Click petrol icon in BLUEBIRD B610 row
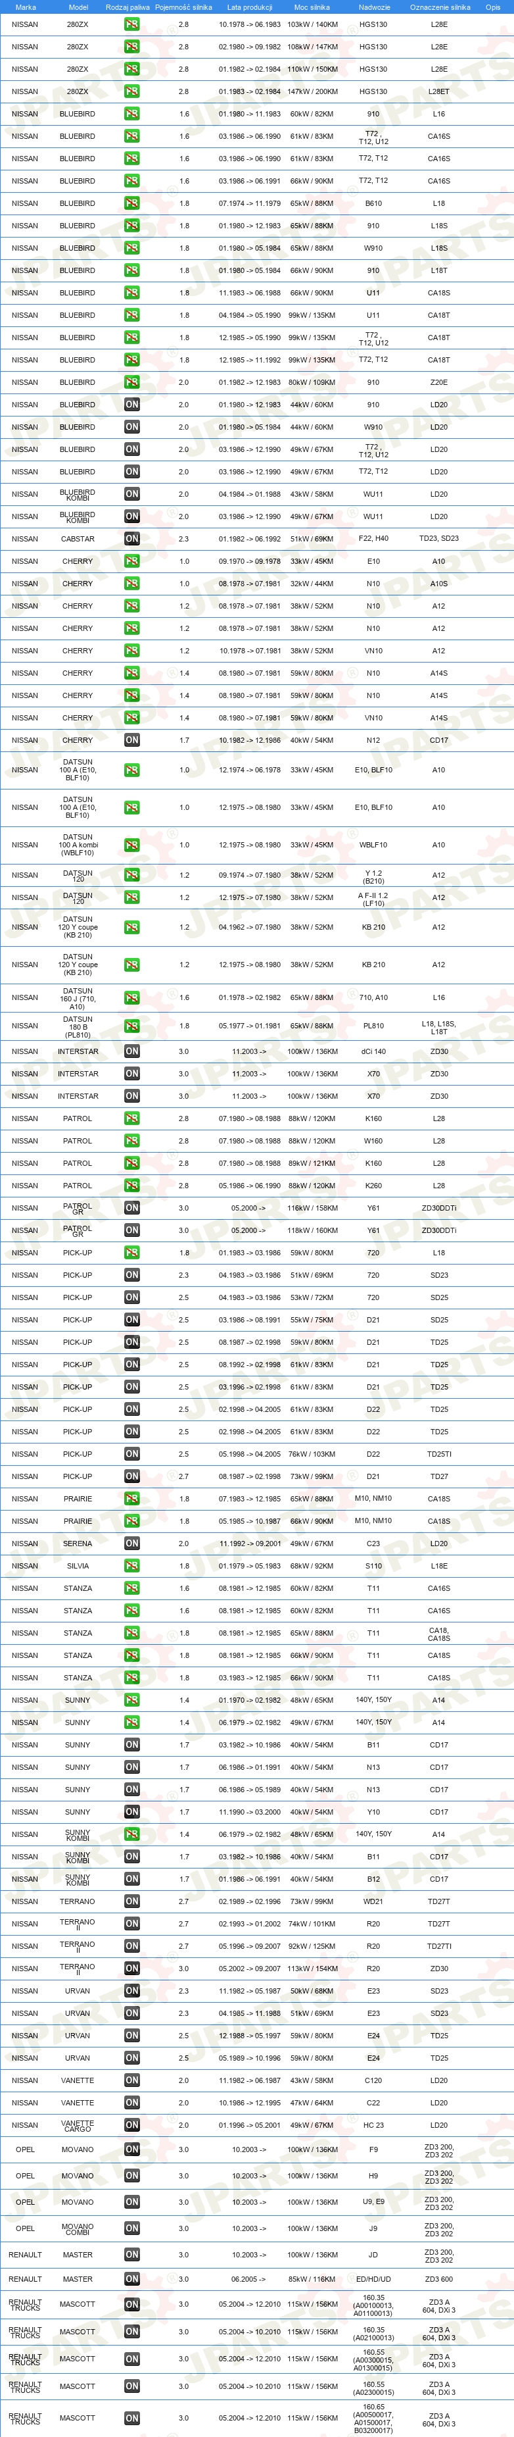This screenshot has width=514, height=2437. [x=131, y=203]
